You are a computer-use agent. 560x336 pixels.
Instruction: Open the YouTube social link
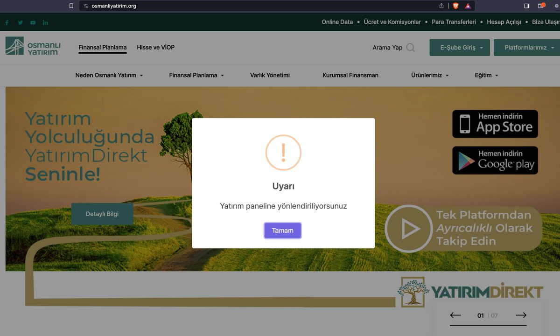33,22
